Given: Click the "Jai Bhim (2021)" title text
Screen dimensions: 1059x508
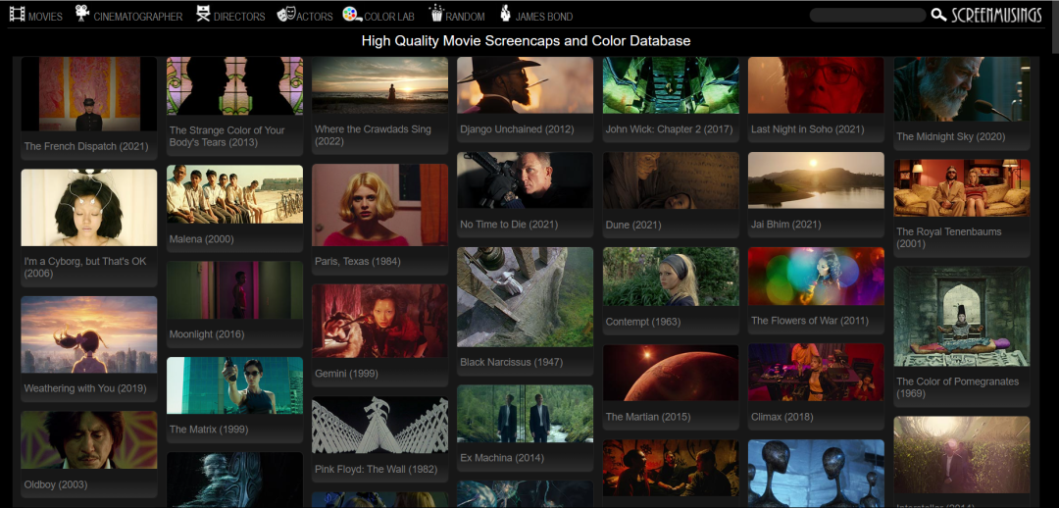Looking at the screenshot, I should pos(786,225).
